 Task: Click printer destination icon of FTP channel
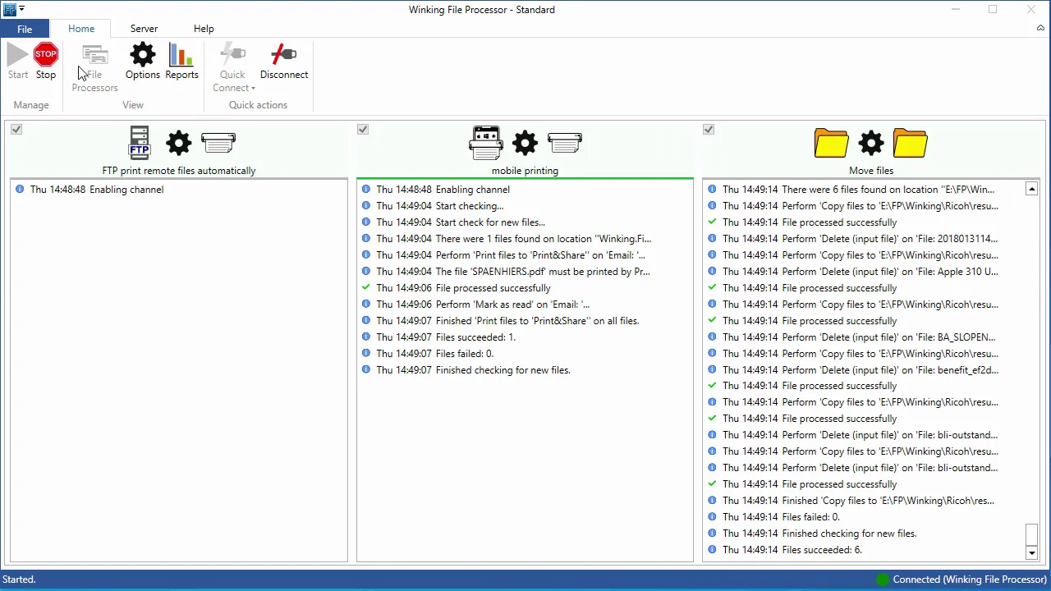tap(218, 143)
